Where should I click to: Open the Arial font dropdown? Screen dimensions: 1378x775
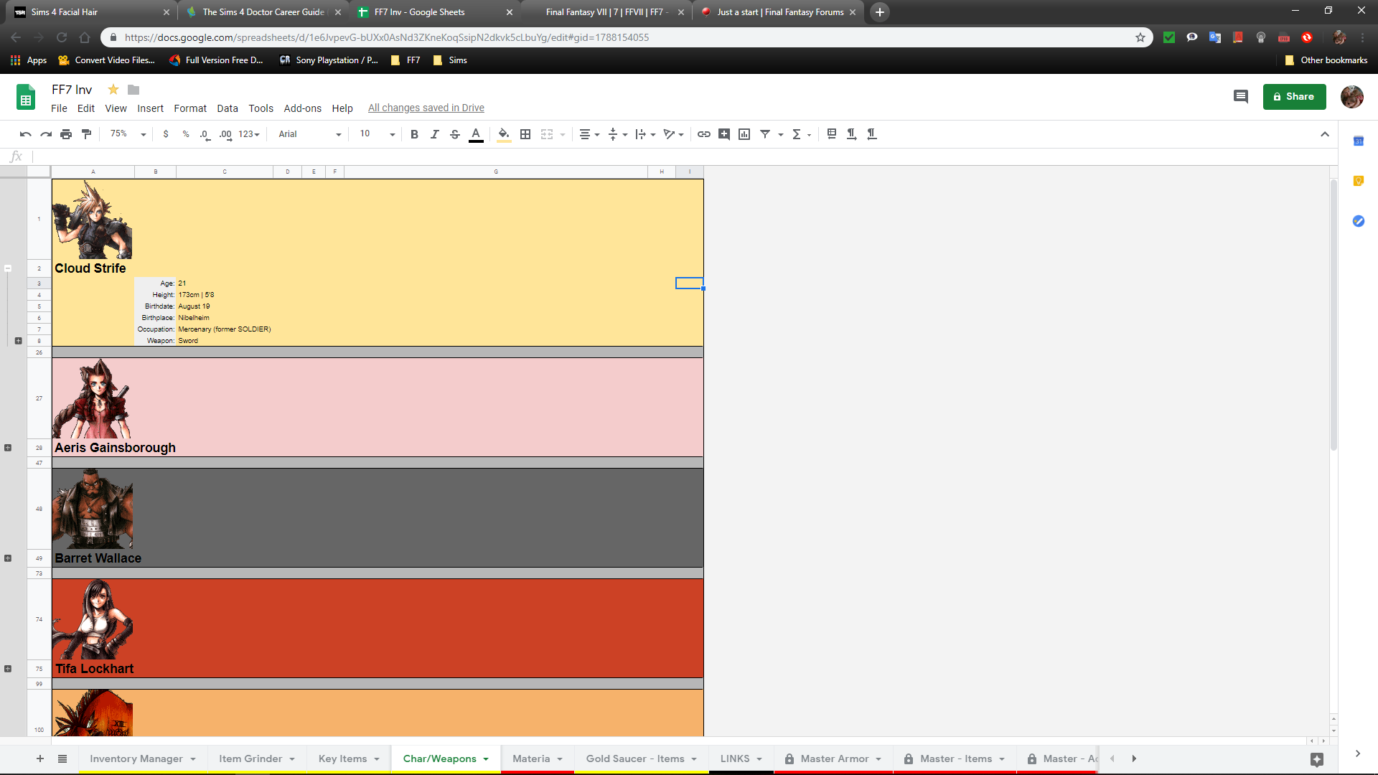point(309,134)
